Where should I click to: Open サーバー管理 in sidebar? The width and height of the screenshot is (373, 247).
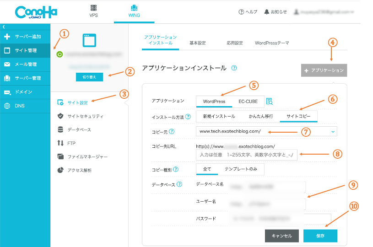coord(25,78)
